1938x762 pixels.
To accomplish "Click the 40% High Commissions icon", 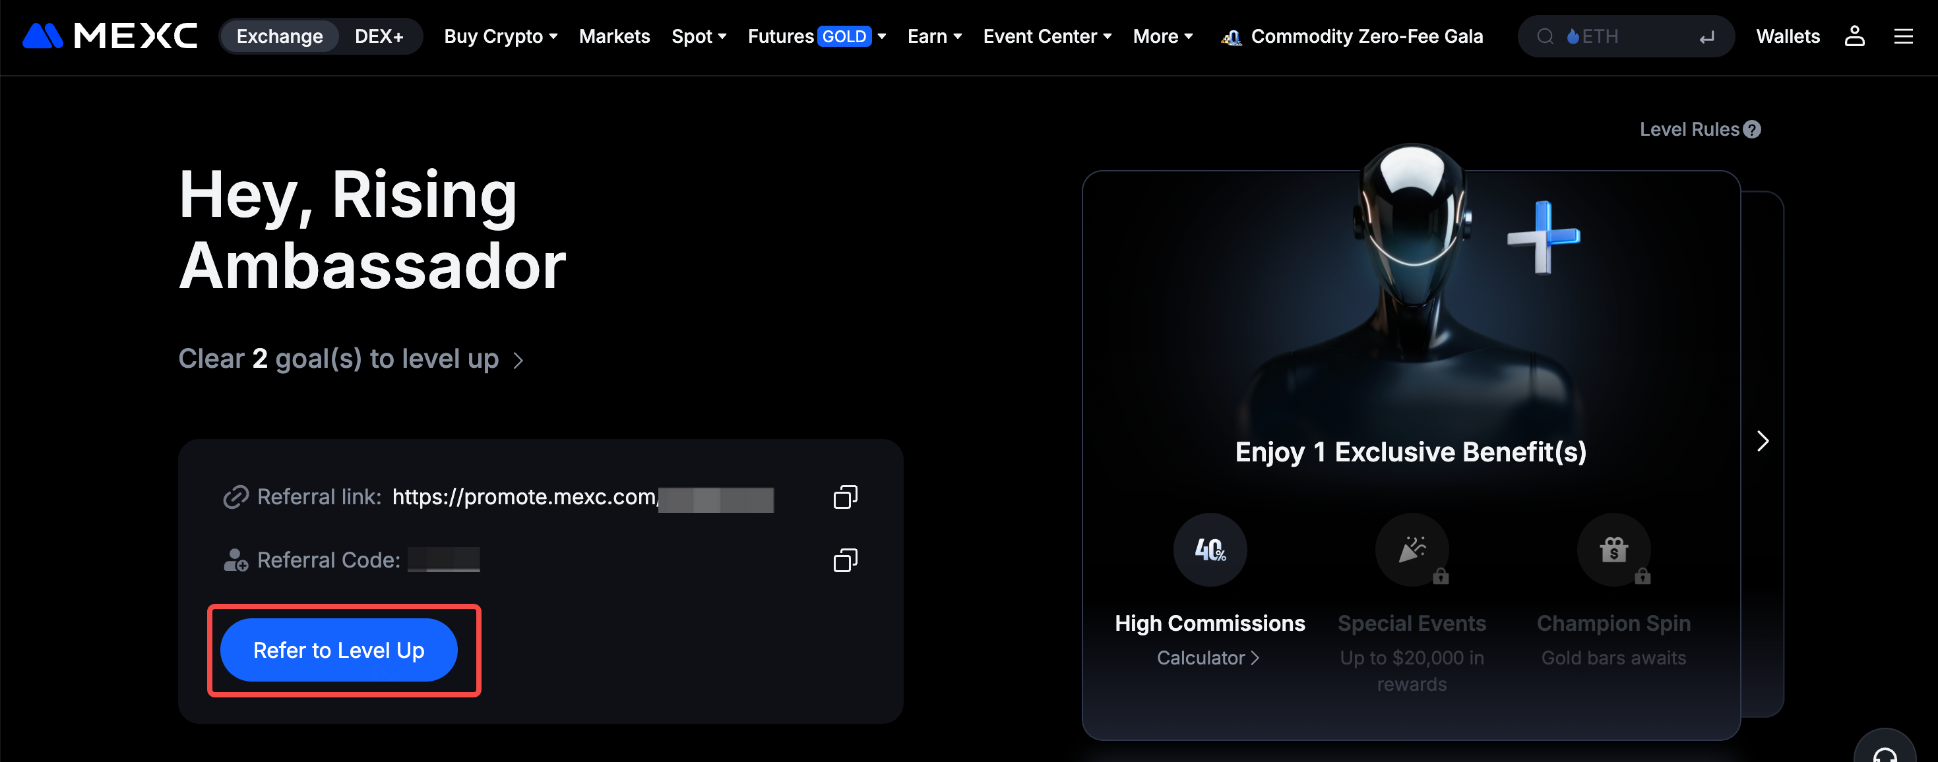I will [1210, 549].
